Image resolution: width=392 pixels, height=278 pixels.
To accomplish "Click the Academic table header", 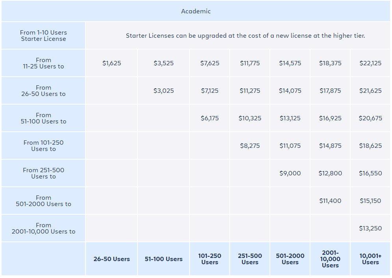I will click(x=196, y=11).
